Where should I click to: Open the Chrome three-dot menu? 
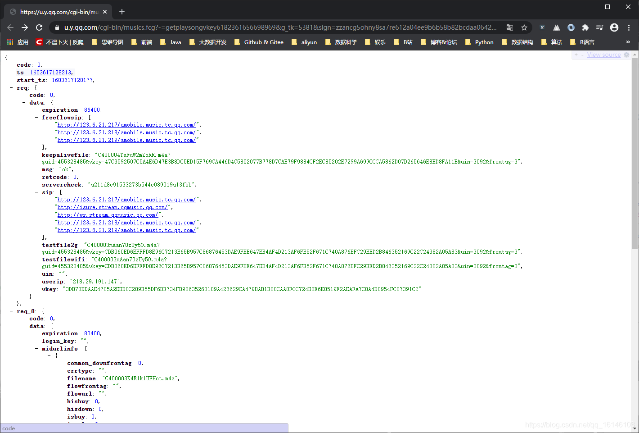629,27
